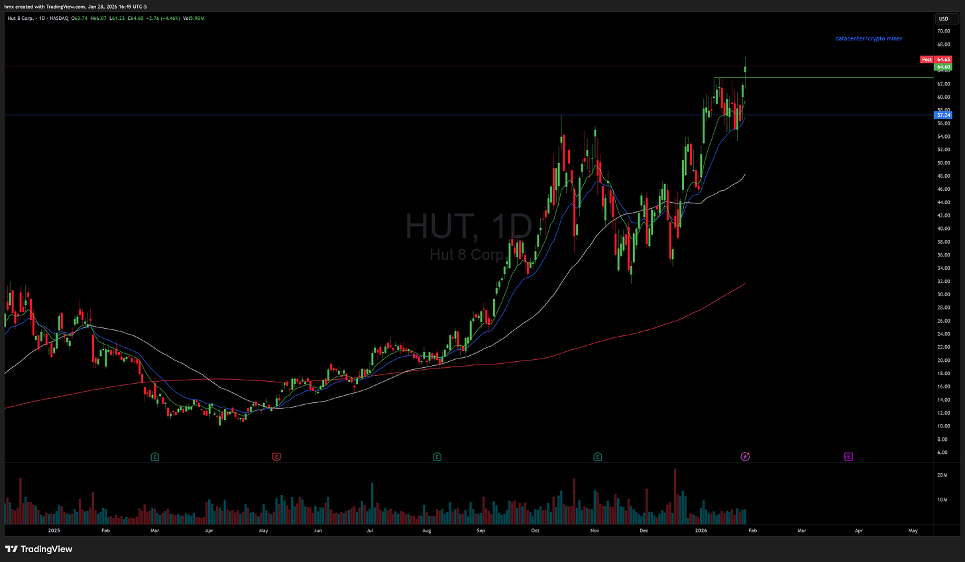Click the open value O63.74
This screenshot has width=965, height=562.
[80, 19]
